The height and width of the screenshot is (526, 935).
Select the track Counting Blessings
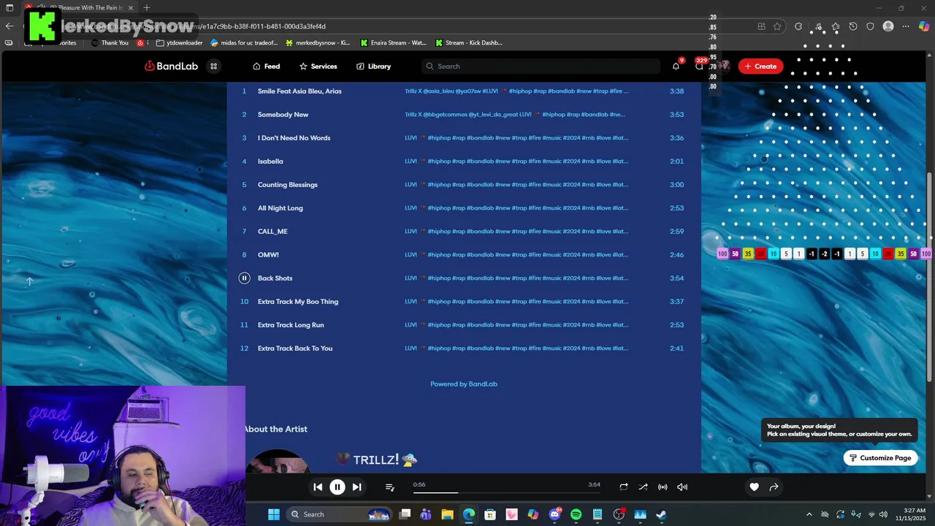[x=288, y=185]
